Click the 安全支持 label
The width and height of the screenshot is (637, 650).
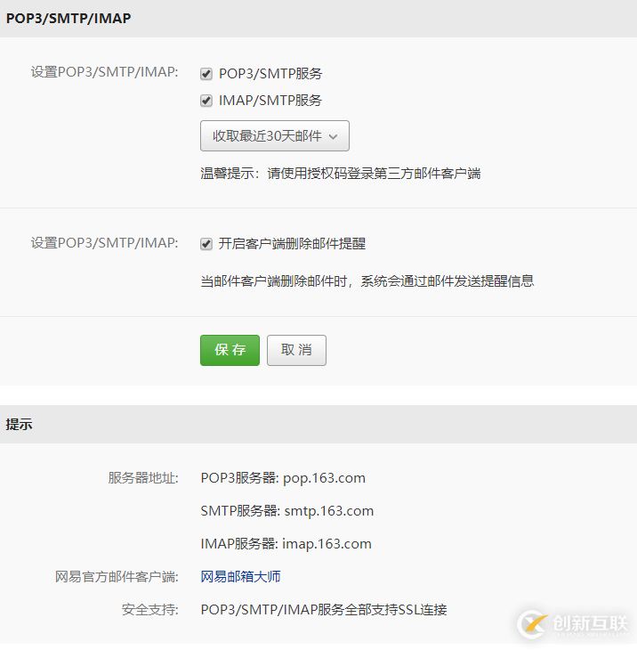(150, 610)
